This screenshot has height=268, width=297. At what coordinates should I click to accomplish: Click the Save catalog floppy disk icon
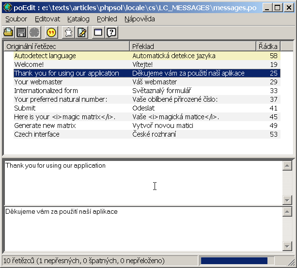point(21,32)
